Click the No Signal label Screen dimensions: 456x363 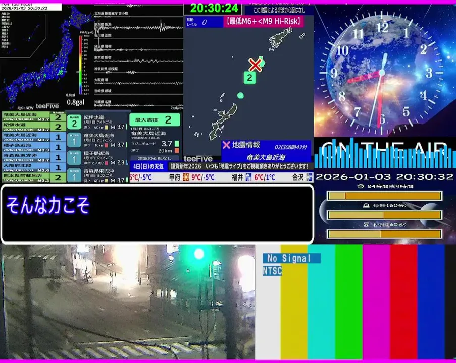pos(291,258)
